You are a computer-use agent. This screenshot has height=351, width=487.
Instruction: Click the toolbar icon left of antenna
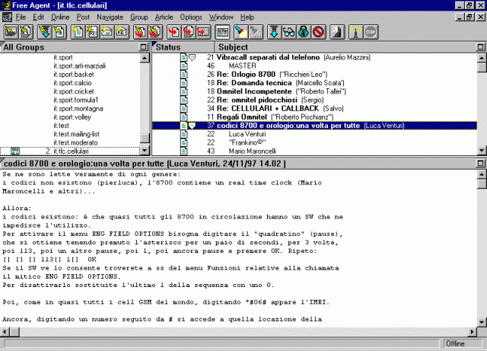[x=337, y=32]
